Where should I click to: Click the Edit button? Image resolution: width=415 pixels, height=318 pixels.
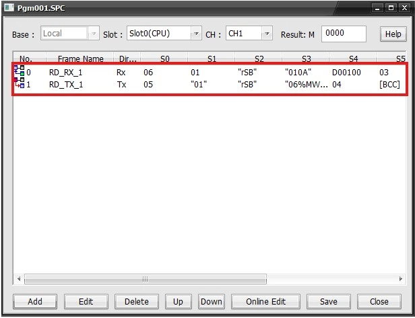tap(86, 301)
